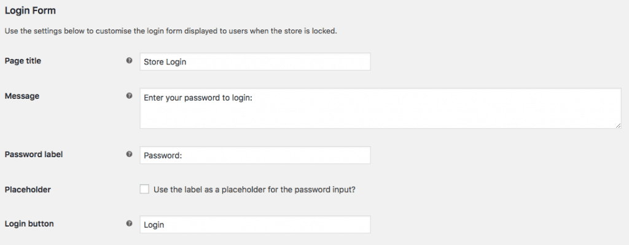This screenshot has width=629, height=245.
Task: Click the login form description paragraph
Action: (171, 31)
